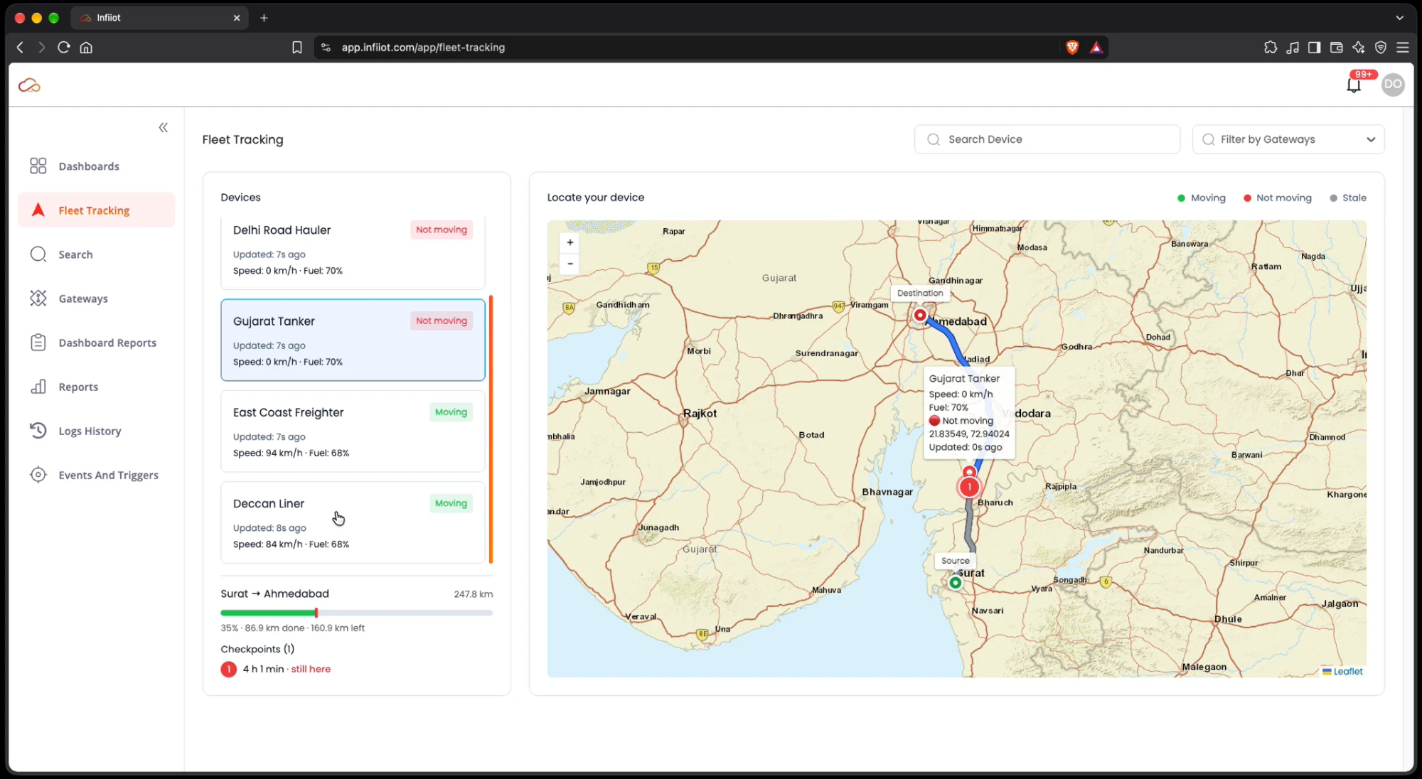Go to browser home page
1422x779 pixels.
click(x=86, y=47)
